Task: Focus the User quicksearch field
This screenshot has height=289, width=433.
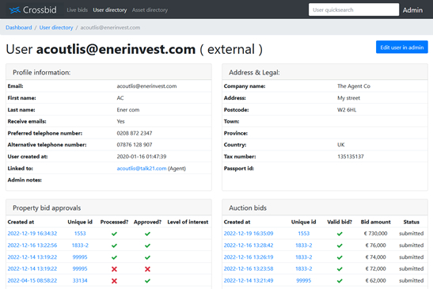Action: point(354,10)
